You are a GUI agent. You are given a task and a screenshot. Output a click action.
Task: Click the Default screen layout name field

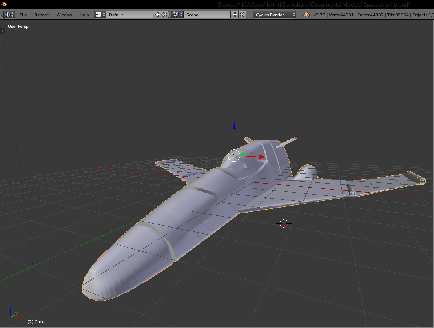click(x=129, y=15)
